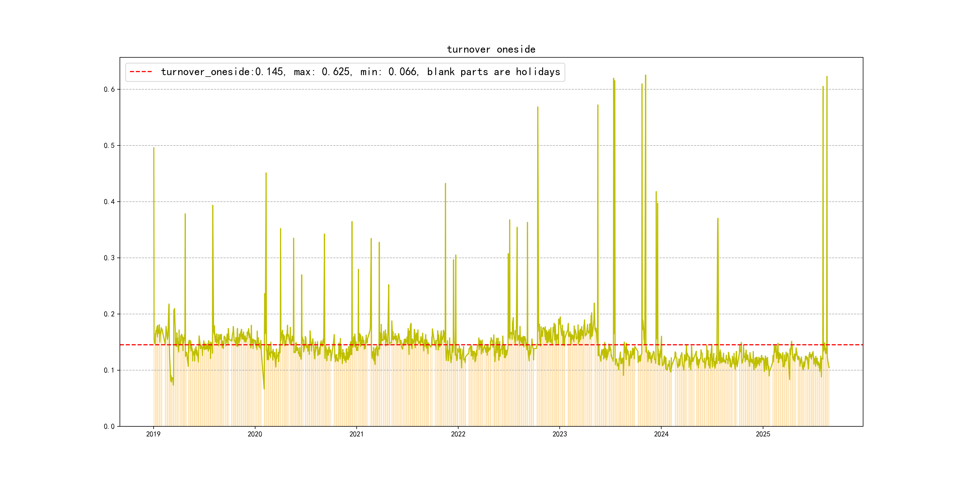Click the 0.2 y-axis tick label

[109, 314]
